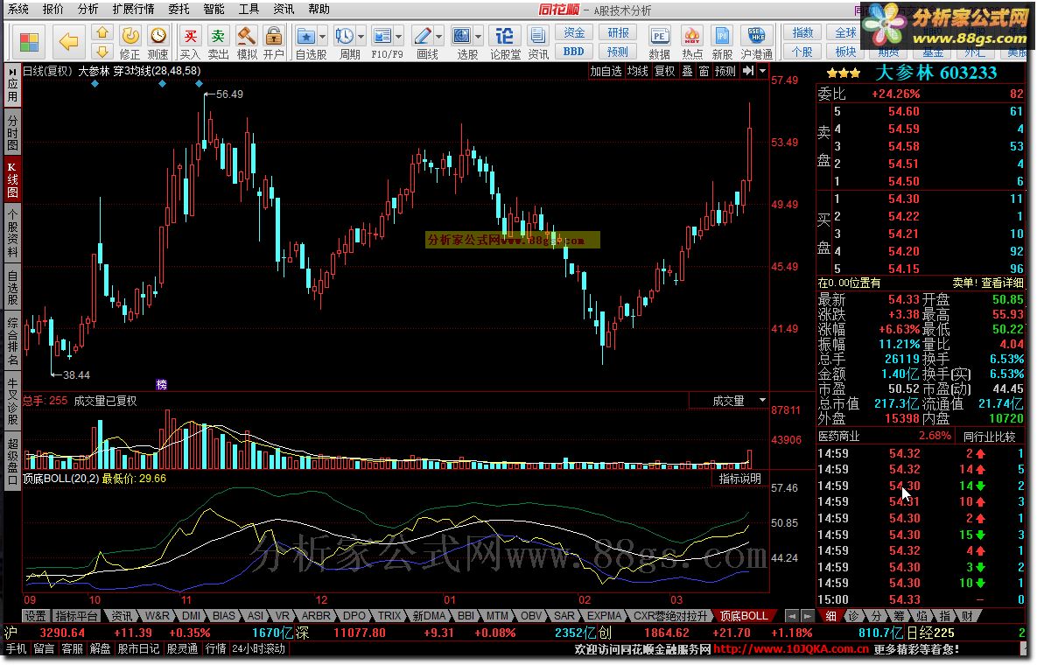The image size is (1037, 665).
Task: Open the 委托 menu
Action: coord(179,10)
